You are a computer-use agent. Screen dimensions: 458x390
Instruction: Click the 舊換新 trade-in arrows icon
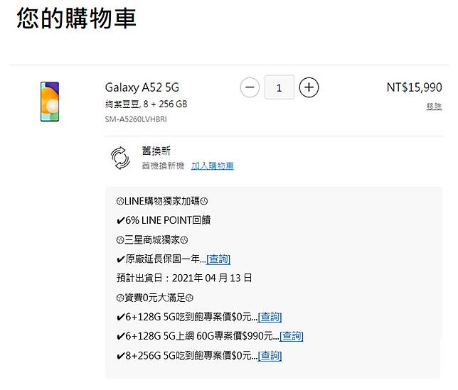point(121,158)
